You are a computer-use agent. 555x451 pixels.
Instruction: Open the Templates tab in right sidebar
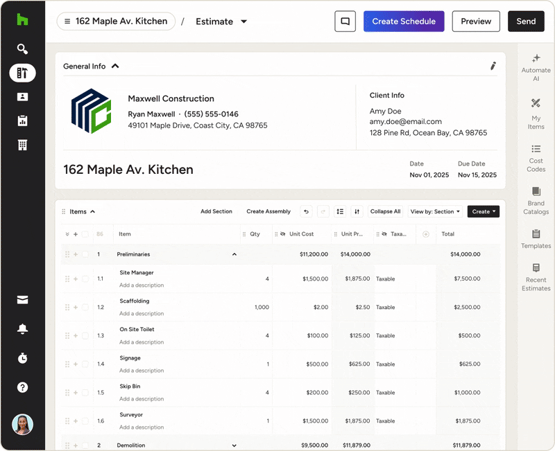[x=536, y=238]
